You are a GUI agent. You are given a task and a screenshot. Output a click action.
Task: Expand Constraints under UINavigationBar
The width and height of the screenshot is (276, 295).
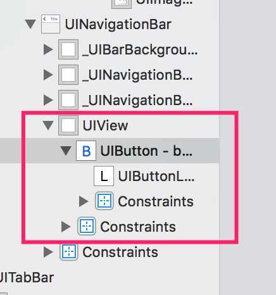(48, 252)
